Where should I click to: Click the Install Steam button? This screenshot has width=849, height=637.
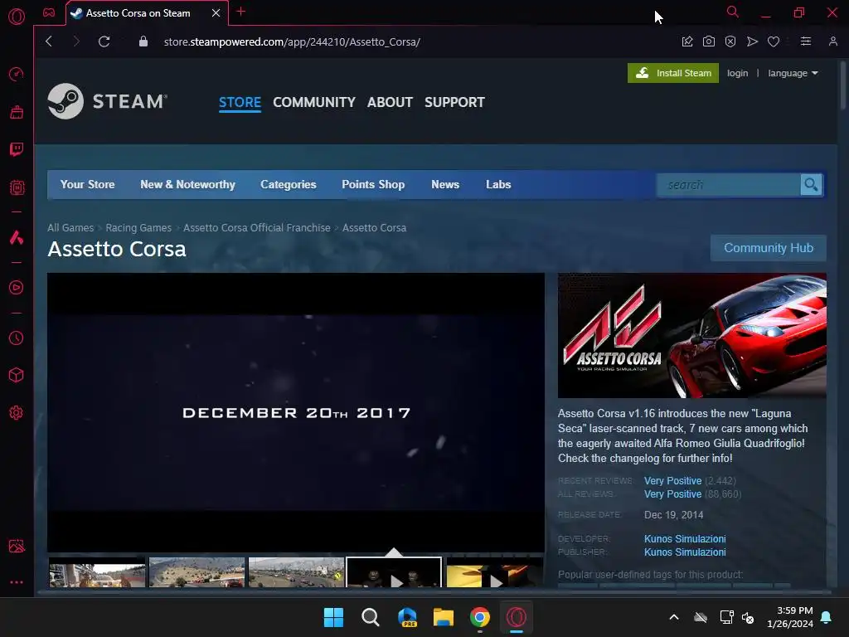pos(673,73)
